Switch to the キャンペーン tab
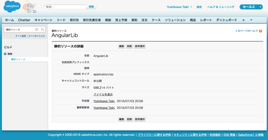The image size is (268, 140). coord(43,20)
